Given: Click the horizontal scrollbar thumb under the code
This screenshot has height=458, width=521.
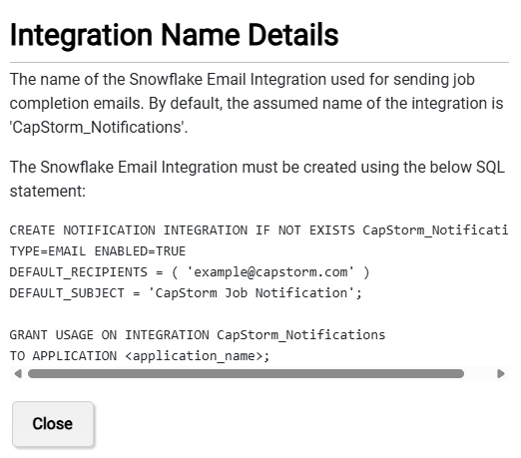Looking at the screenshot, I should click(246, 374).
